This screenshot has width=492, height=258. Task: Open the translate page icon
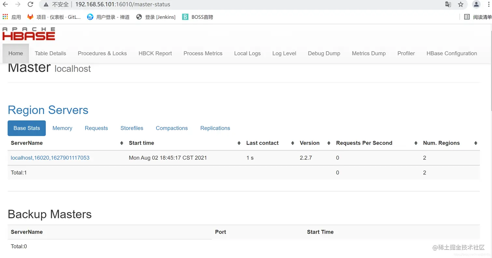pos(448,5)
